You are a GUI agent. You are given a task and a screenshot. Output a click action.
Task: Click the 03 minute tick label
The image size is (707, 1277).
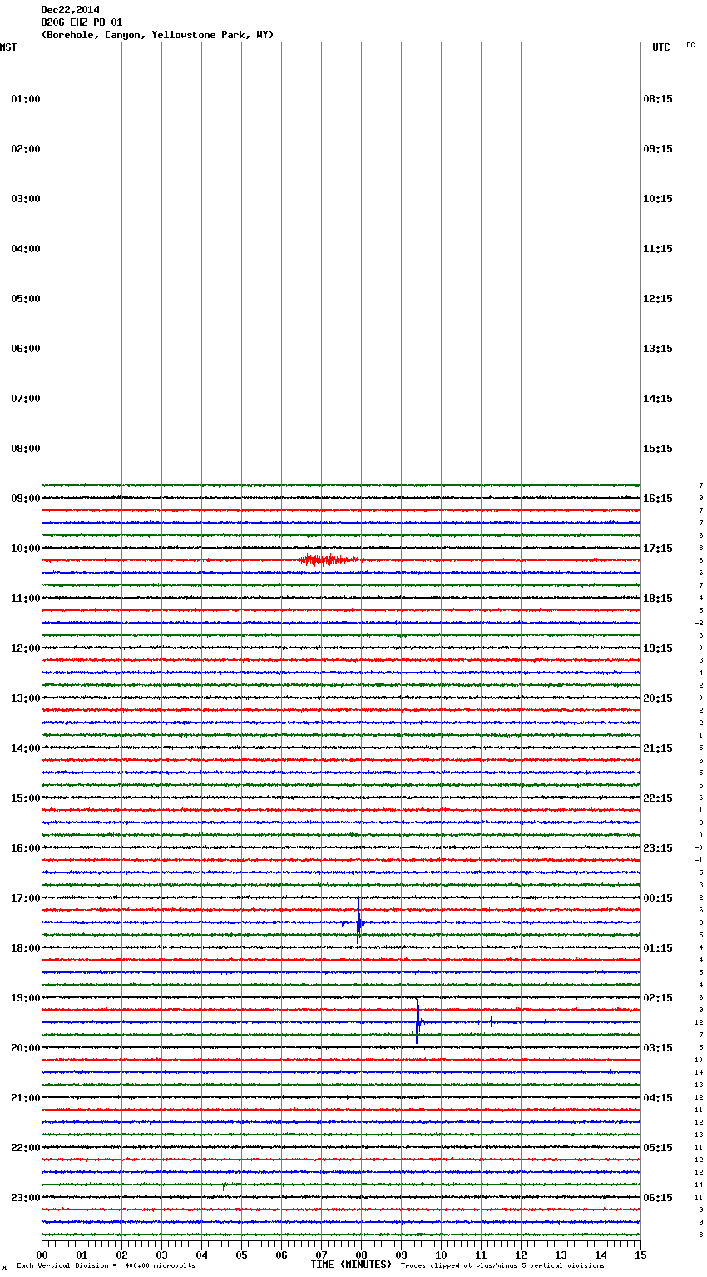161,1255
